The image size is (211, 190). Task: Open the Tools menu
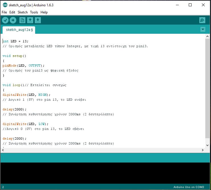34,12
